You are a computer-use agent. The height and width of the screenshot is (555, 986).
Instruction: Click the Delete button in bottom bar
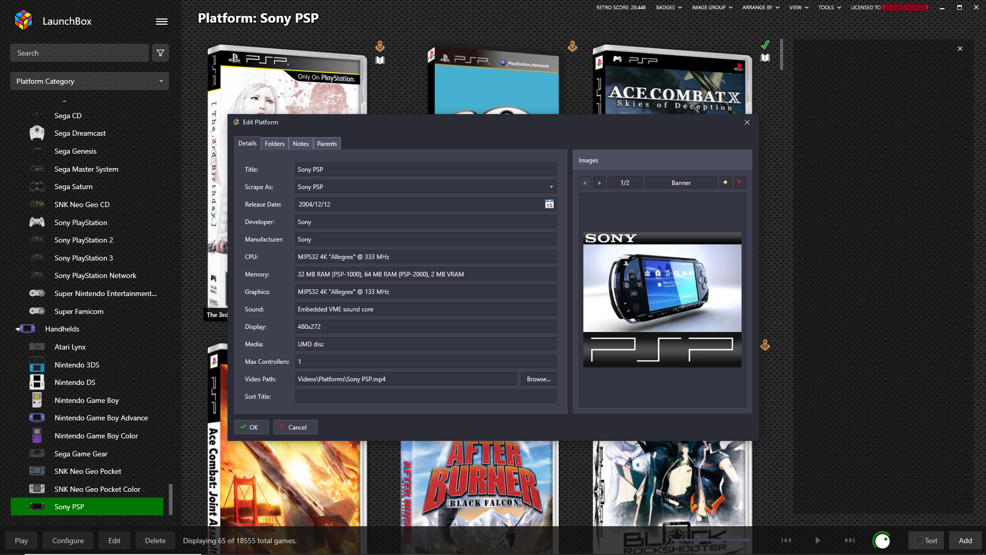point(155,541)
